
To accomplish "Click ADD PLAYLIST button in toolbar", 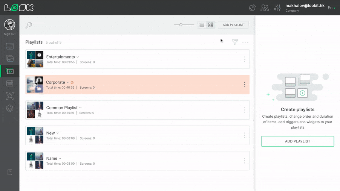I will point(233,25).
